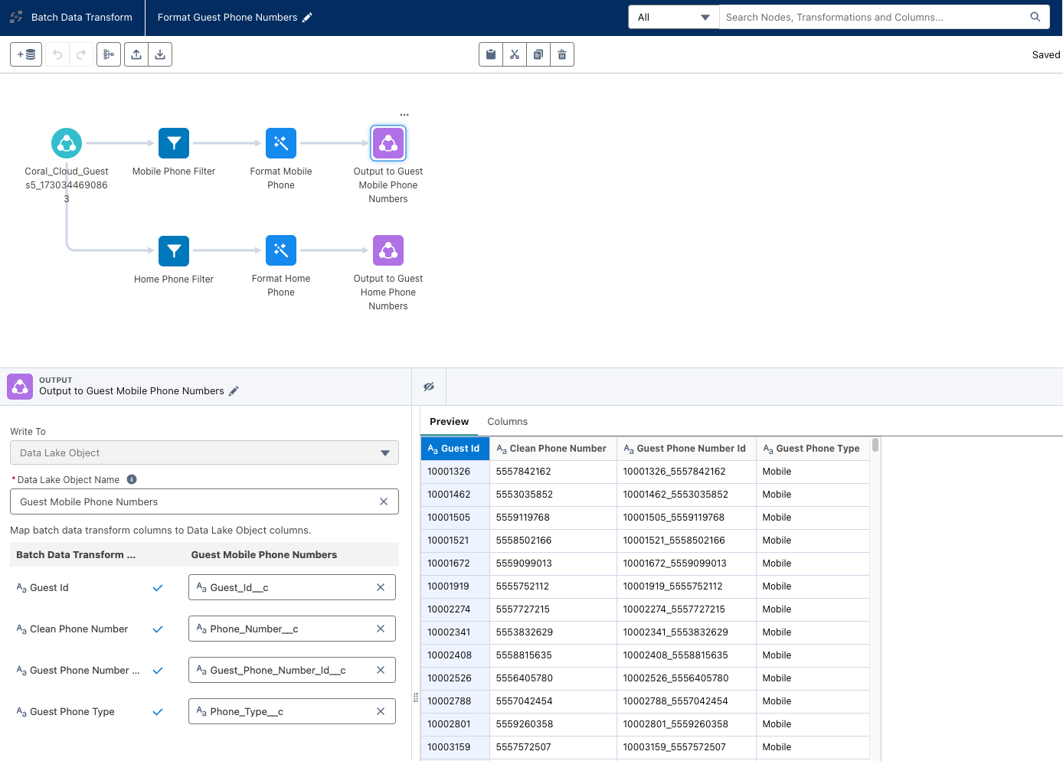Select the Format Home Phone transform node
The image size is (1063, 761).
(x=281, y=250)
